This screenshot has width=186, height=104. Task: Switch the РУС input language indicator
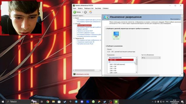click(x=167, y=102)
